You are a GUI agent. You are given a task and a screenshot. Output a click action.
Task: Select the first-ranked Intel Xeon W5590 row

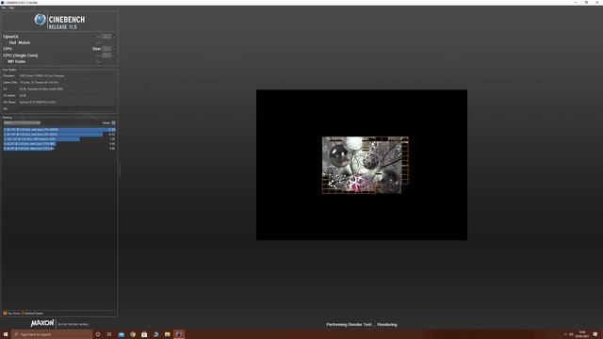point(59,130)
